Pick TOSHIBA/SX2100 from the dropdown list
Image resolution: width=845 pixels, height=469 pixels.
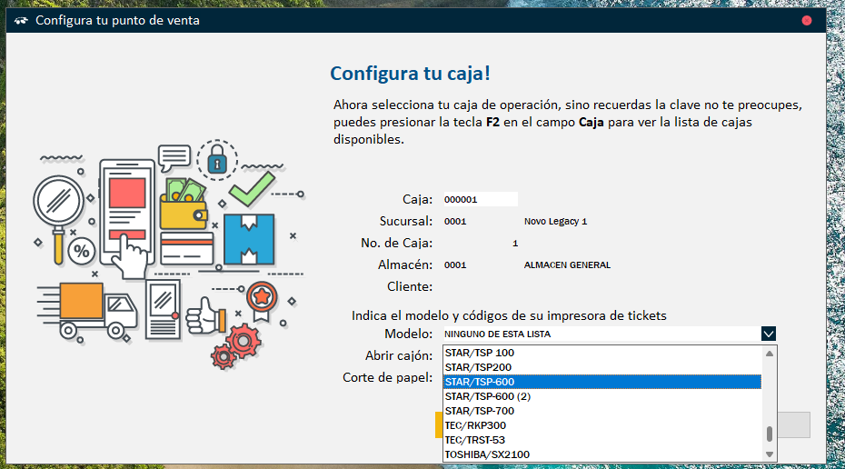coord(600,454)
